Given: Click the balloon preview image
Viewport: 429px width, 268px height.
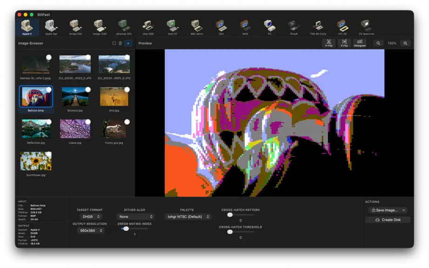Looking at the screenshot, I should 275,123.
